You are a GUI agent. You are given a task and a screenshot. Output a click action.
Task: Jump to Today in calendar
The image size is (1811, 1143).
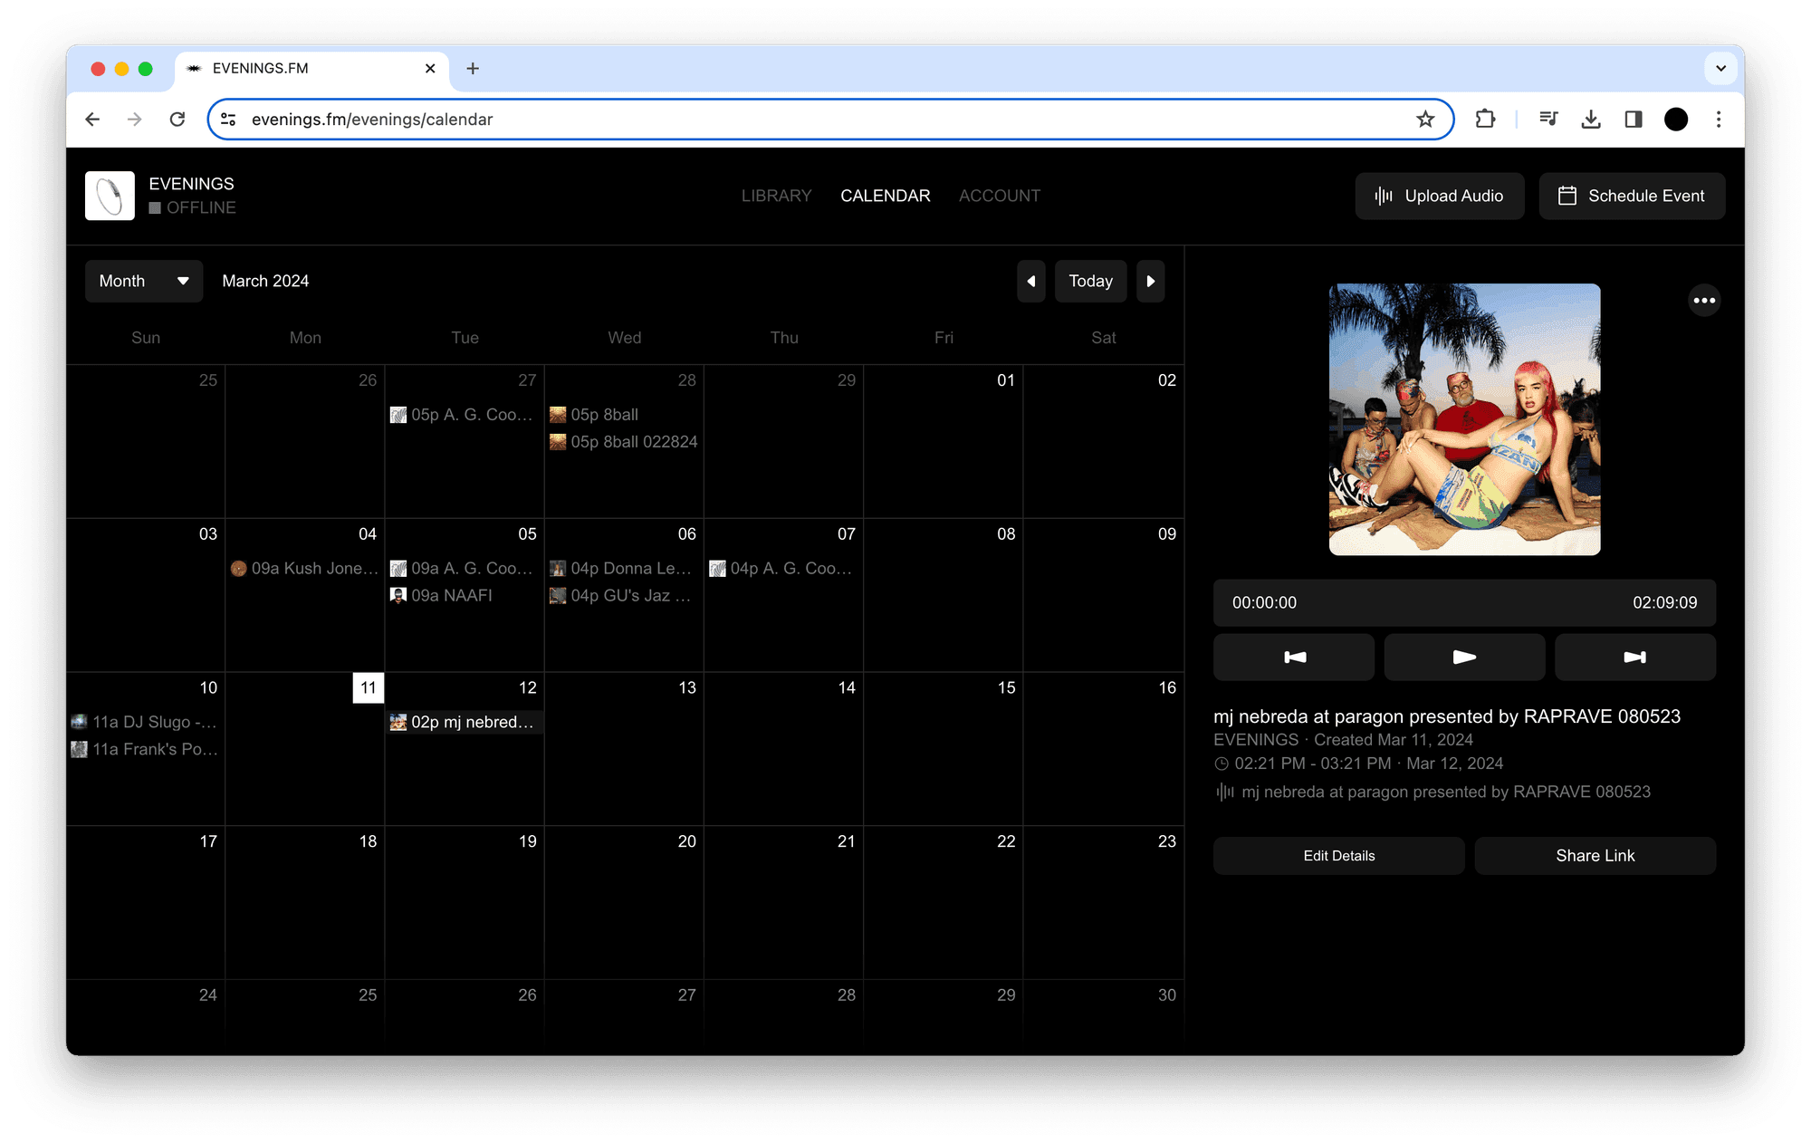1090,281
